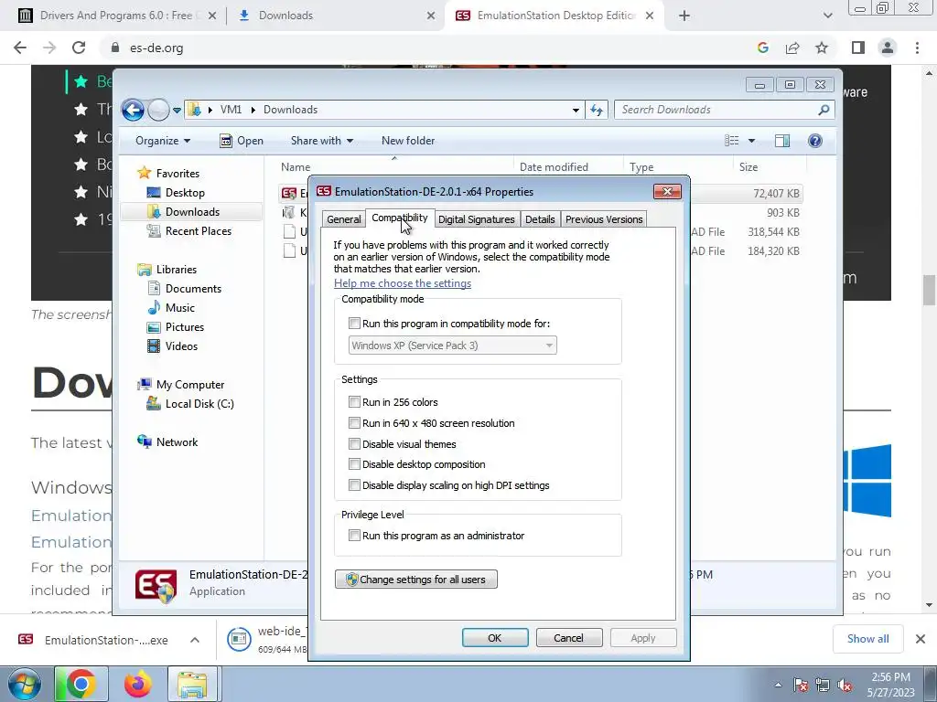Close the Chrome downloads bar
The image size is (937, 702).
click(x=921, y=639)
